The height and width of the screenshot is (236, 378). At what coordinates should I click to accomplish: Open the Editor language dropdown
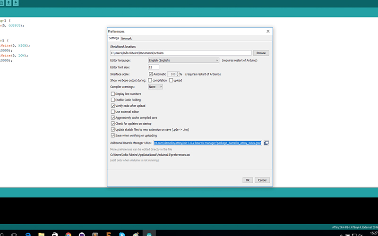click(183, 60)
